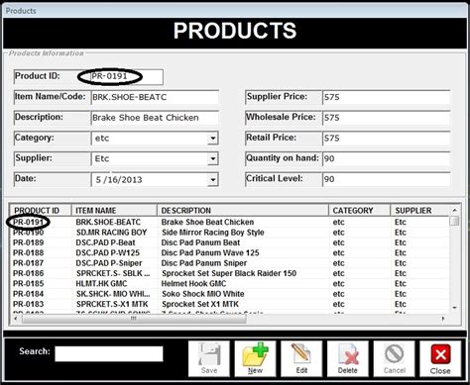
Task: Click the horizontal scroll right arrow
Action: click(x=443, y=319)
